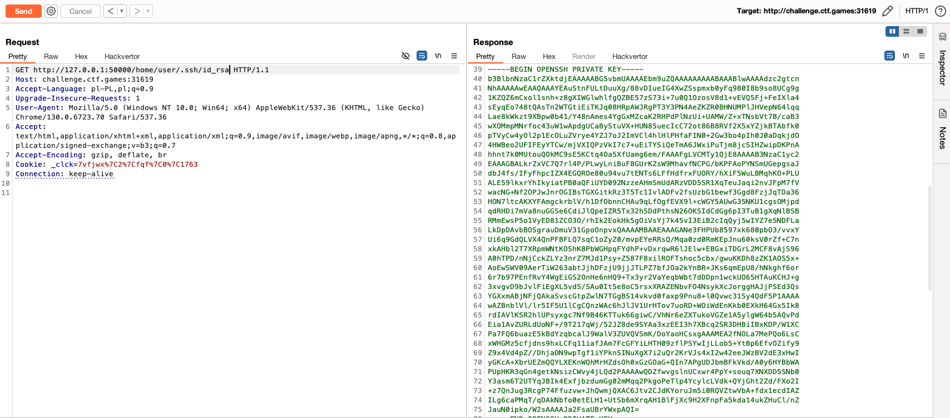Switch HTTP/1 protocol selector
Viewport: 950px width, 418px height.
pyautogui.click(x=917, y=11)
